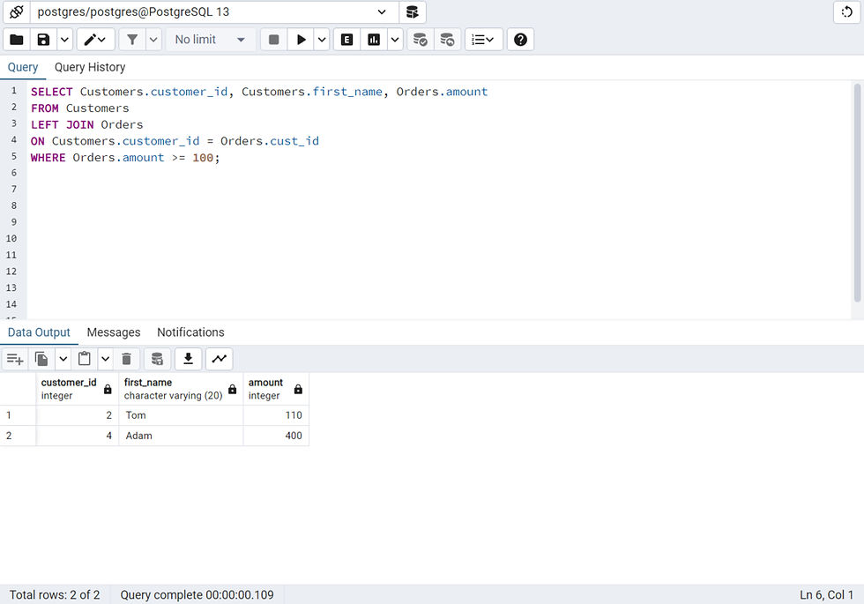Click the query editor vertical scrollbar
Viewport: 864px width, 604px height.
[857, 192]
